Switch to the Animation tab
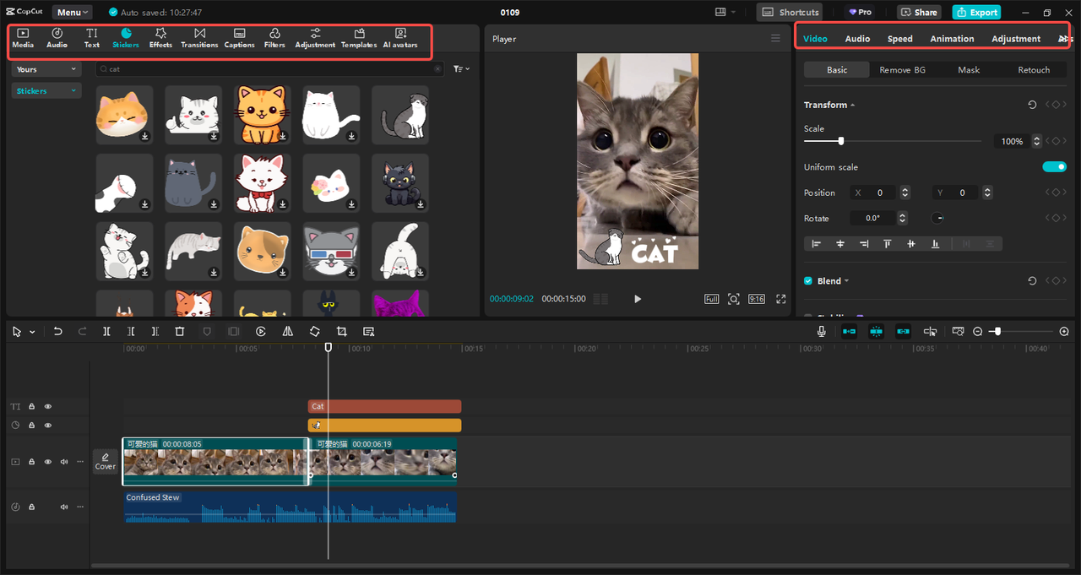 click(952, 39)
